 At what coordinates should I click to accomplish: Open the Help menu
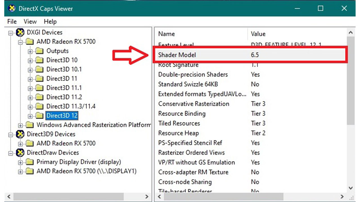tap(50, 22)
